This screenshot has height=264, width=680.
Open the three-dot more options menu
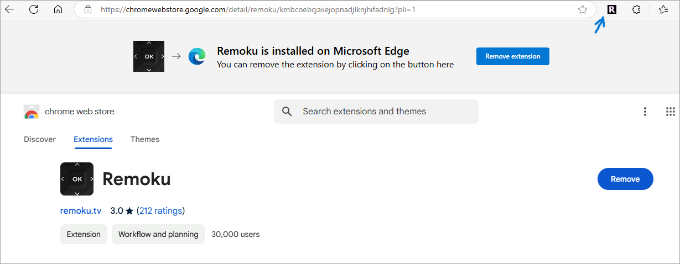coord(645,112)
